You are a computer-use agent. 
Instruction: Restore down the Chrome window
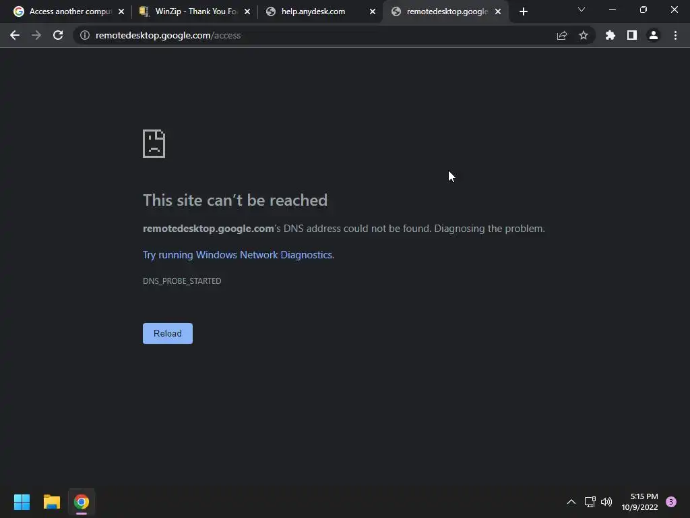coord(644,9)
